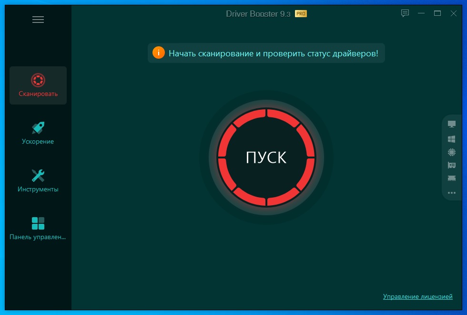Click the Инструменты tools icon

tap(38, 174)
